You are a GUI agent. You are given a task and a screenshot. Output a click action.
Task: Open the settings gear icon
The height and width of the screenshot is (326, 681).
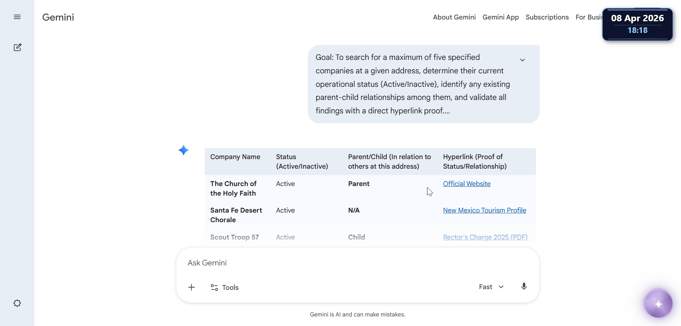[17, 303]
